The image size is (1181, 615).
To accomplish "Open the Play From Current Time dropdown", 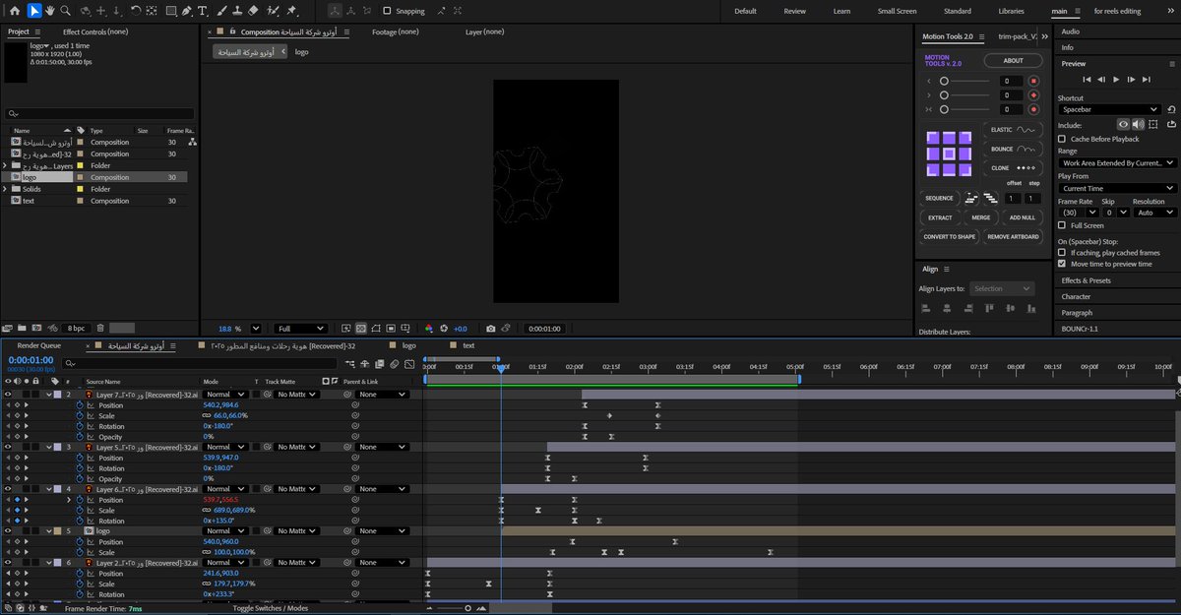I will tap(1117, 188).
